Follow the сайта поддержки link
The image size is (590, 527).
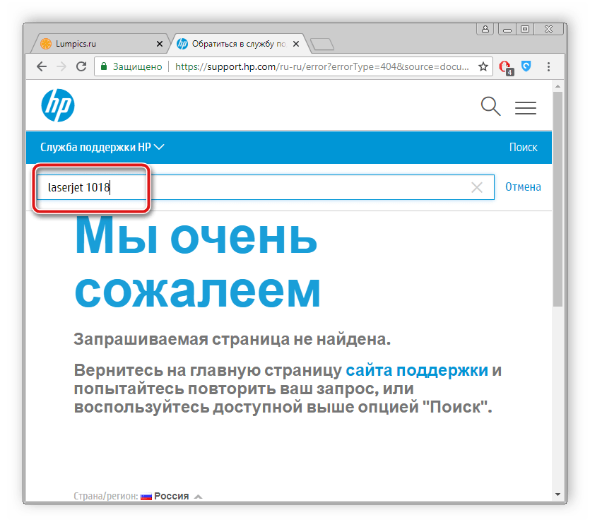click(x=417, y=371)
